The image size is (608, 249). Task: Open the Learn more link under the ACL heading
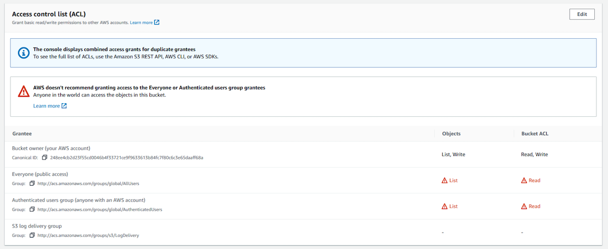[144, 22]
